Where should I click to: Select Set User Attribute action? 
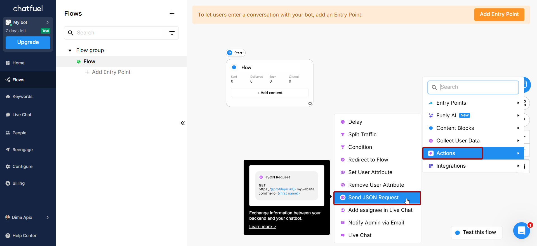coord(377,172)
